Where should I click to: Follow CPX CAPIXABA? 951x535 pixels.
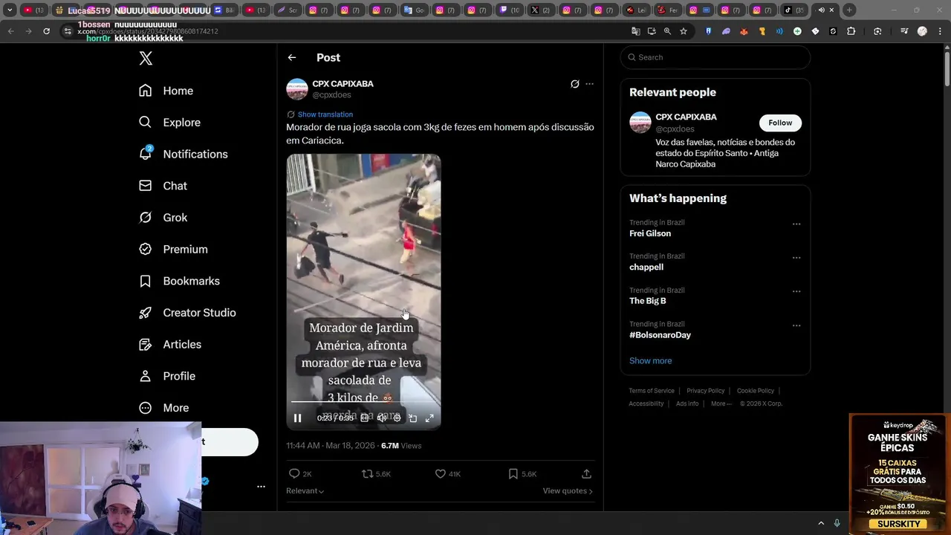tap(780, 123)
